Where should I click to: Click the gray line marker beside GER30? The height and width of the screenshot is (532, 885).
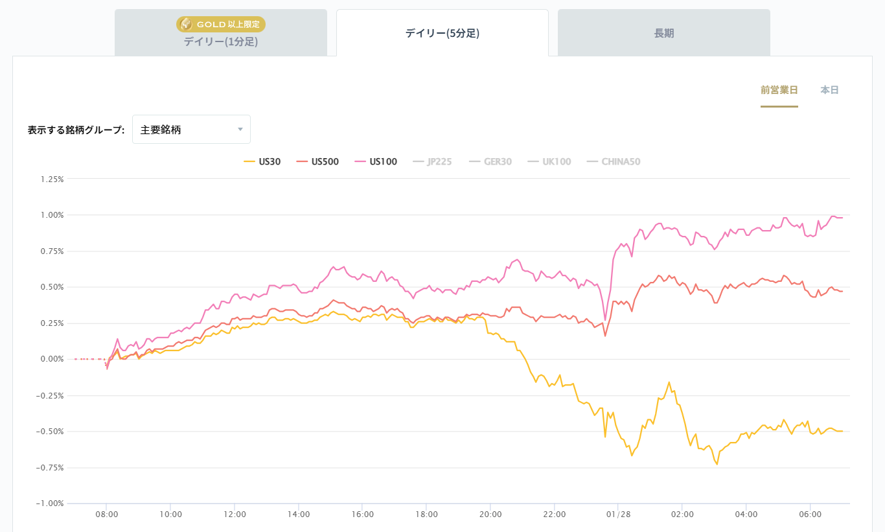[x=475, y=161]
